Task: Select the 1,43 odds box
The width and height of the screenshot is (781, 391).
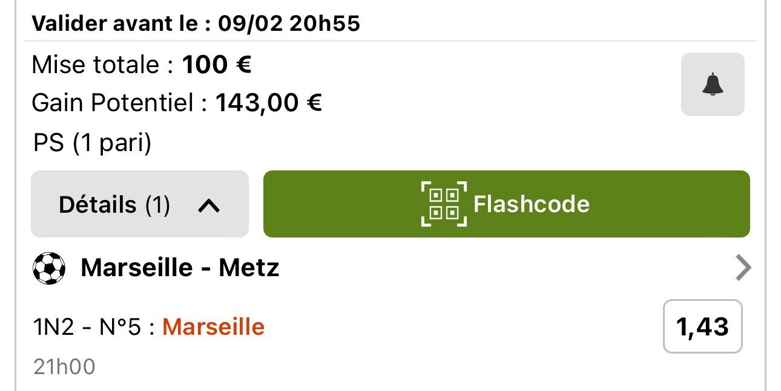Action: tap(702, 326)
